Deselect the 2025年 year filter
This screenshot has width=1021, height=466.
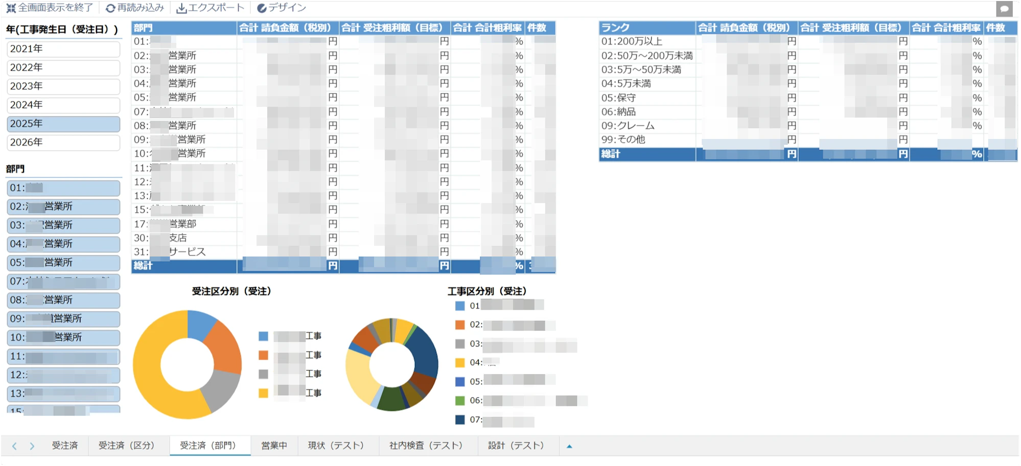(x=63, y=124)
